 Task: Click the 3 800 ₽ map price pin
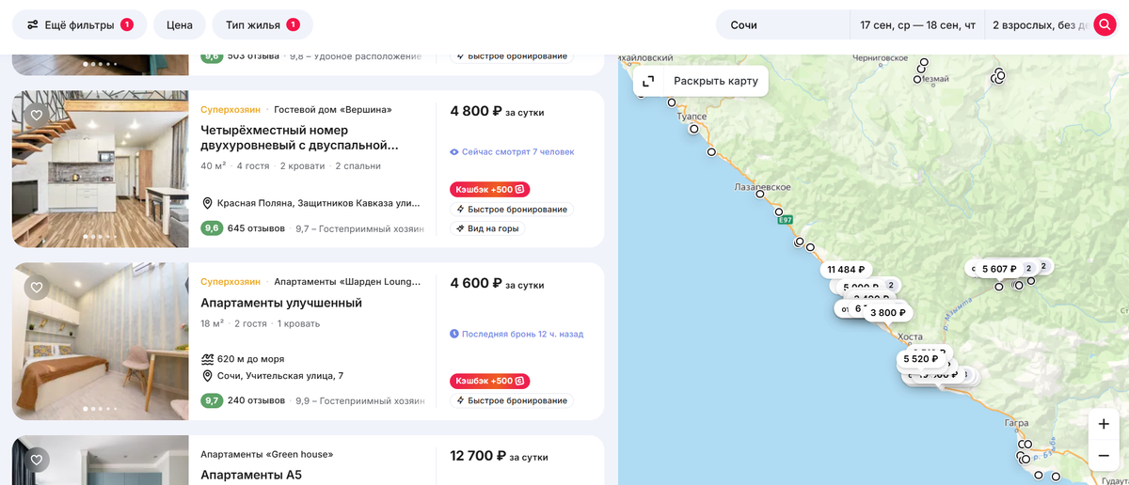(x=887, y=313)
